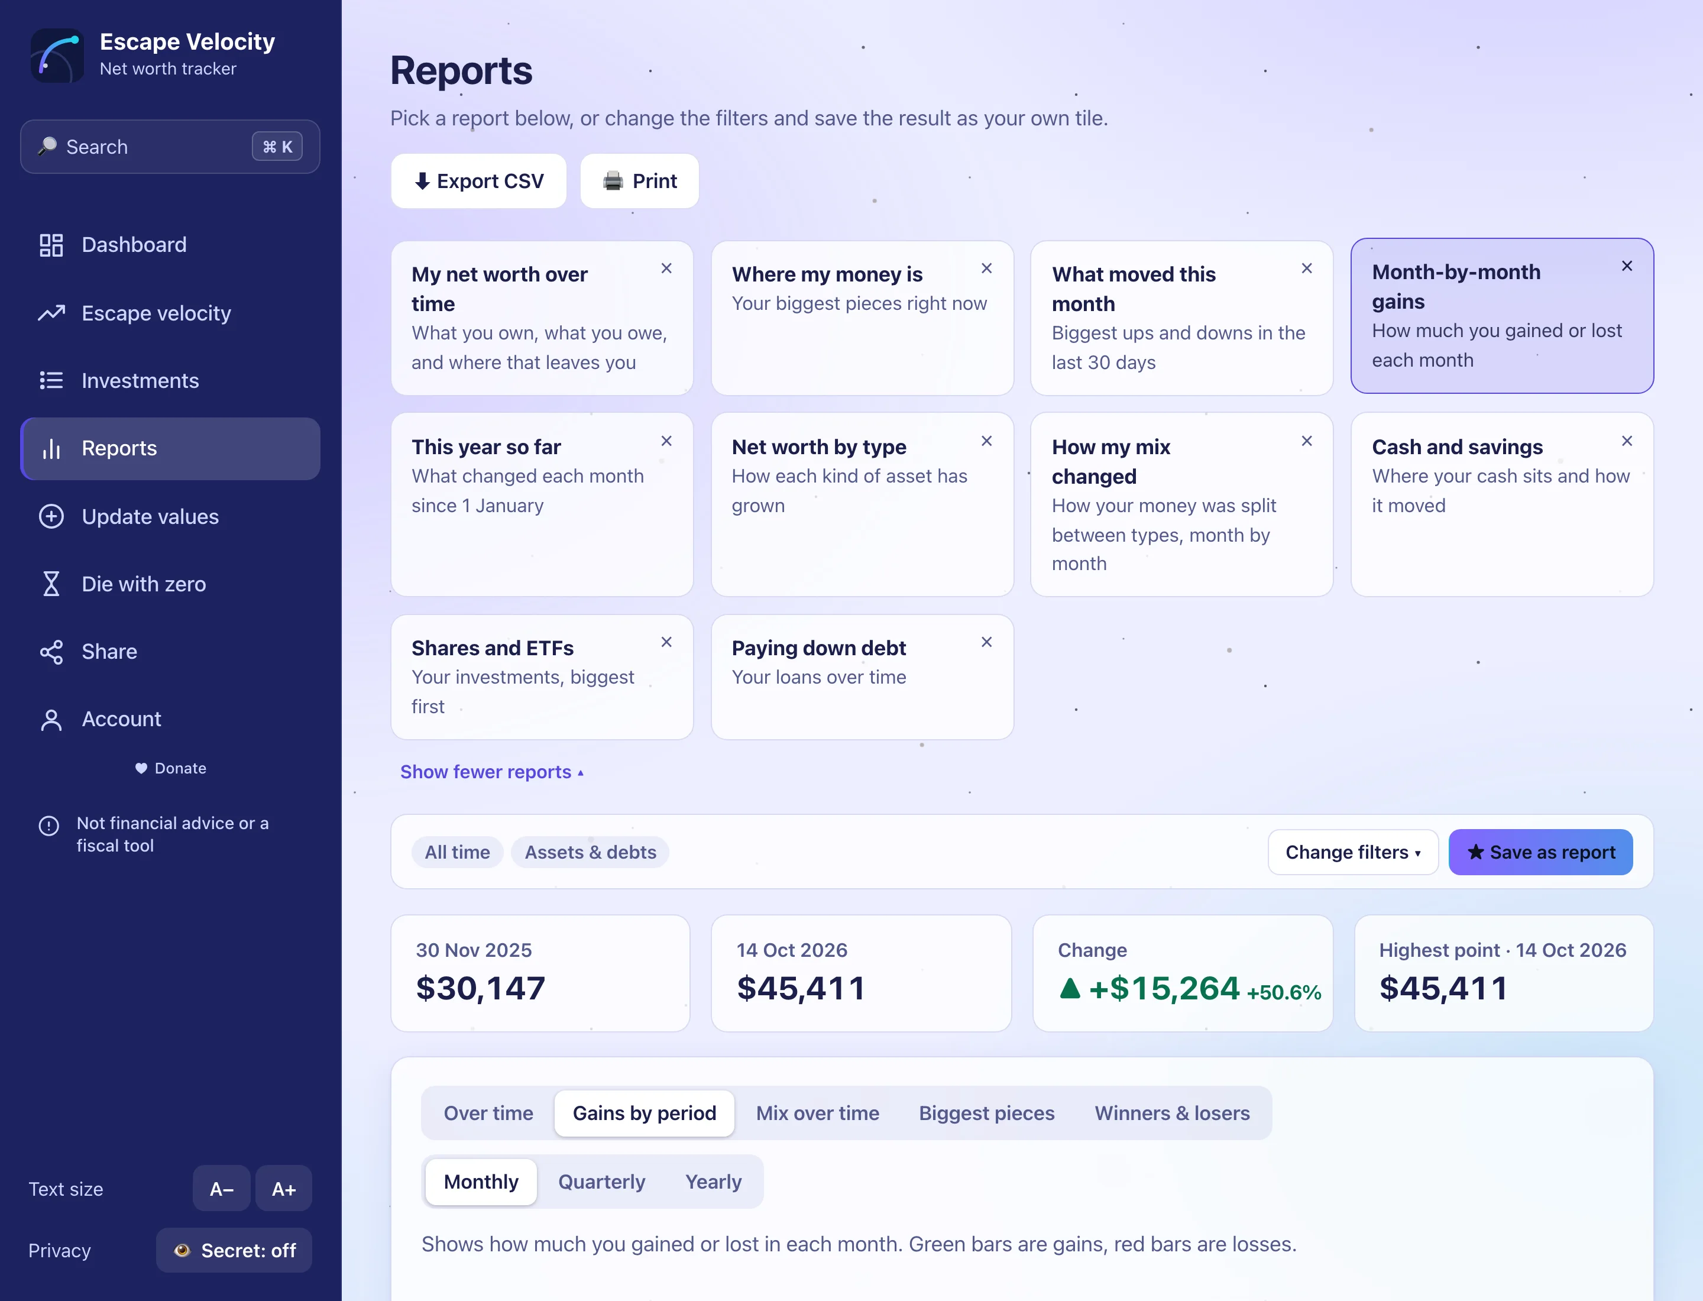
Task: Remove the Shares and ETFs tile
Action: coord(666,643)
